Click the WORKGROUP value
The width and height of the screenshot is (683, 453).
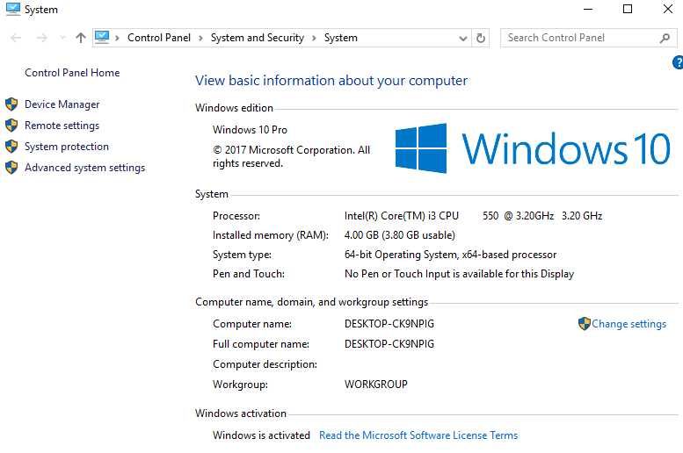[376, 385]
